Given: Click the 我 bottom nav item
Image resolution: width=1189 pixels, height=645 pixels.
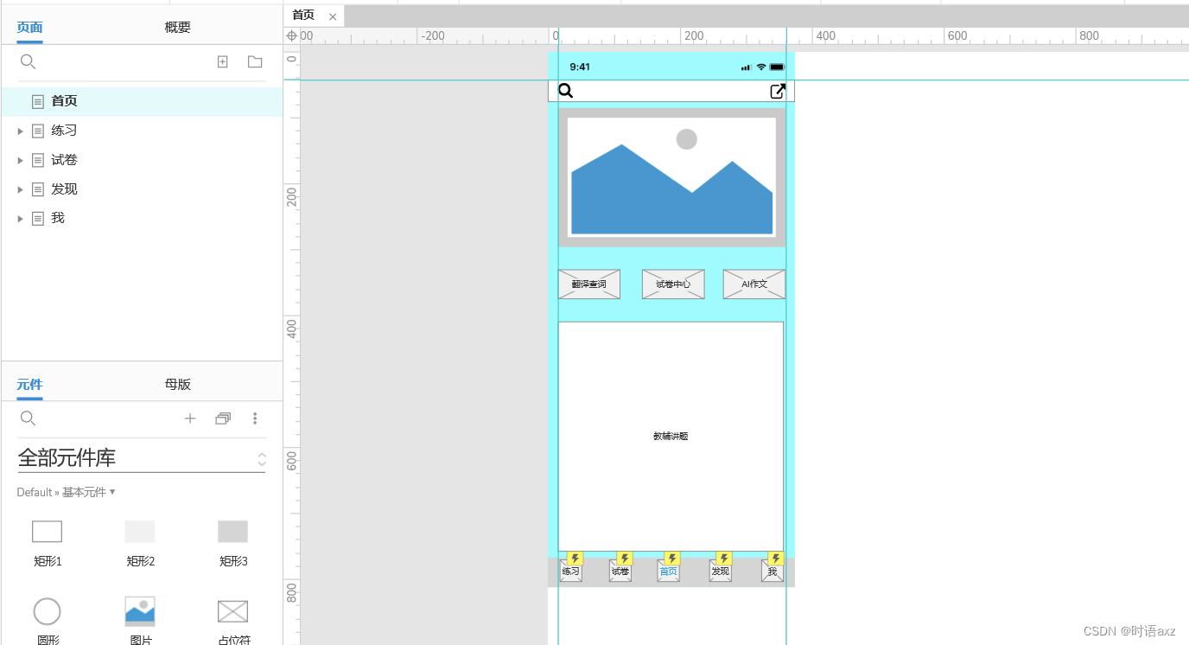Looking at the screenshot, I should 773,572.
